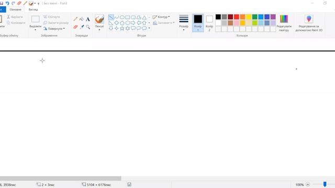335x188 pixels.
Task: Select the Cloud callout shape
Action: coord(144,28)
